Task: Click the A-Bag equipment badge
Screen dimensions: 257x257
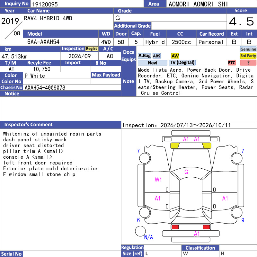Action: pos(144,56)
